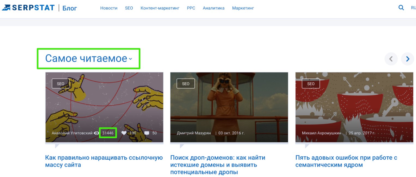The width and height of the screenshot is (416, 177).
Task: Click author Дмитрий Мазурян
Action: tap(194, 133)
